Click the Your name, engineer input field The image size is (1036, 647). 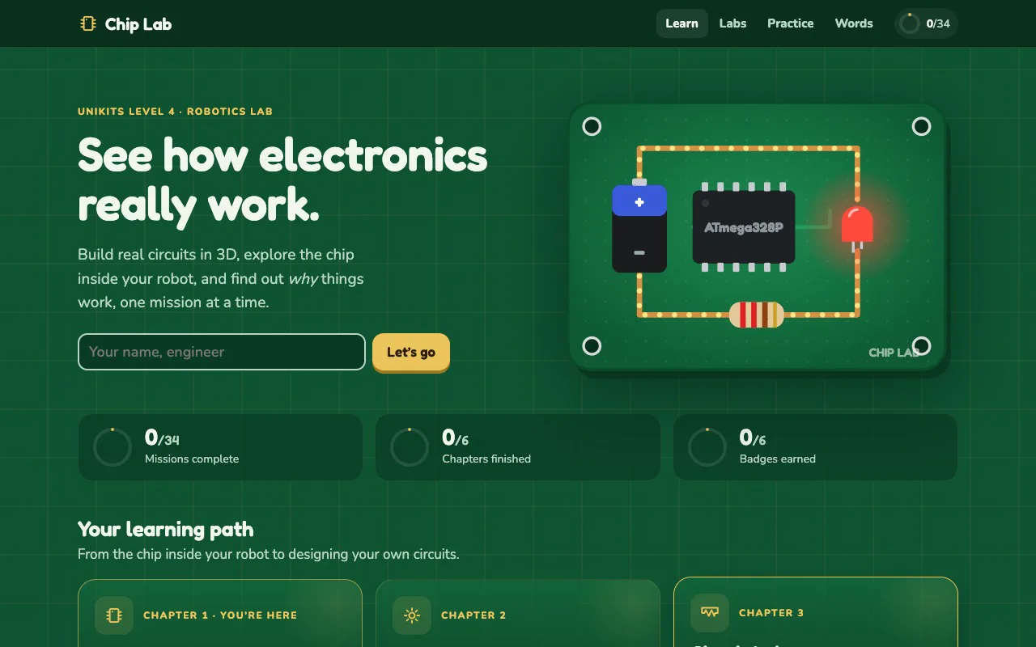click(222, 352)
